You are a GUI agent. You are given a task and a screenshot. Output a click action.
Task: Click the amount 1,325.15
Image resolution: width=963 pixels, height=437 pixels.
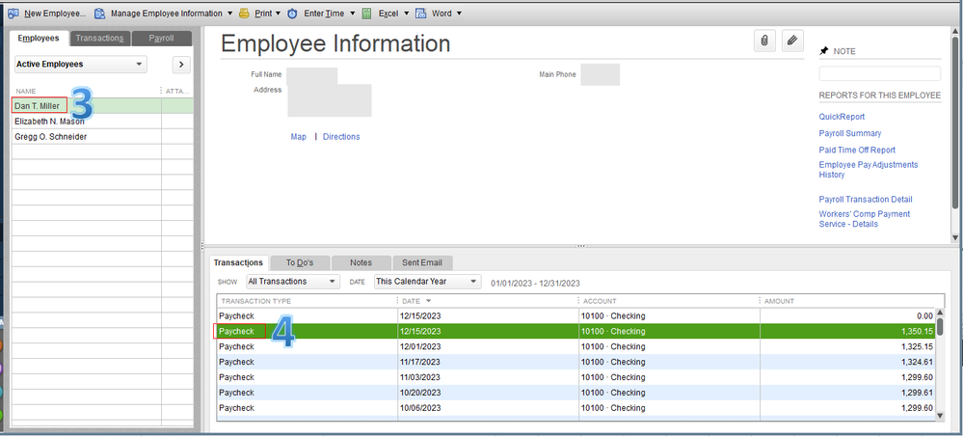tap(918, 346)
